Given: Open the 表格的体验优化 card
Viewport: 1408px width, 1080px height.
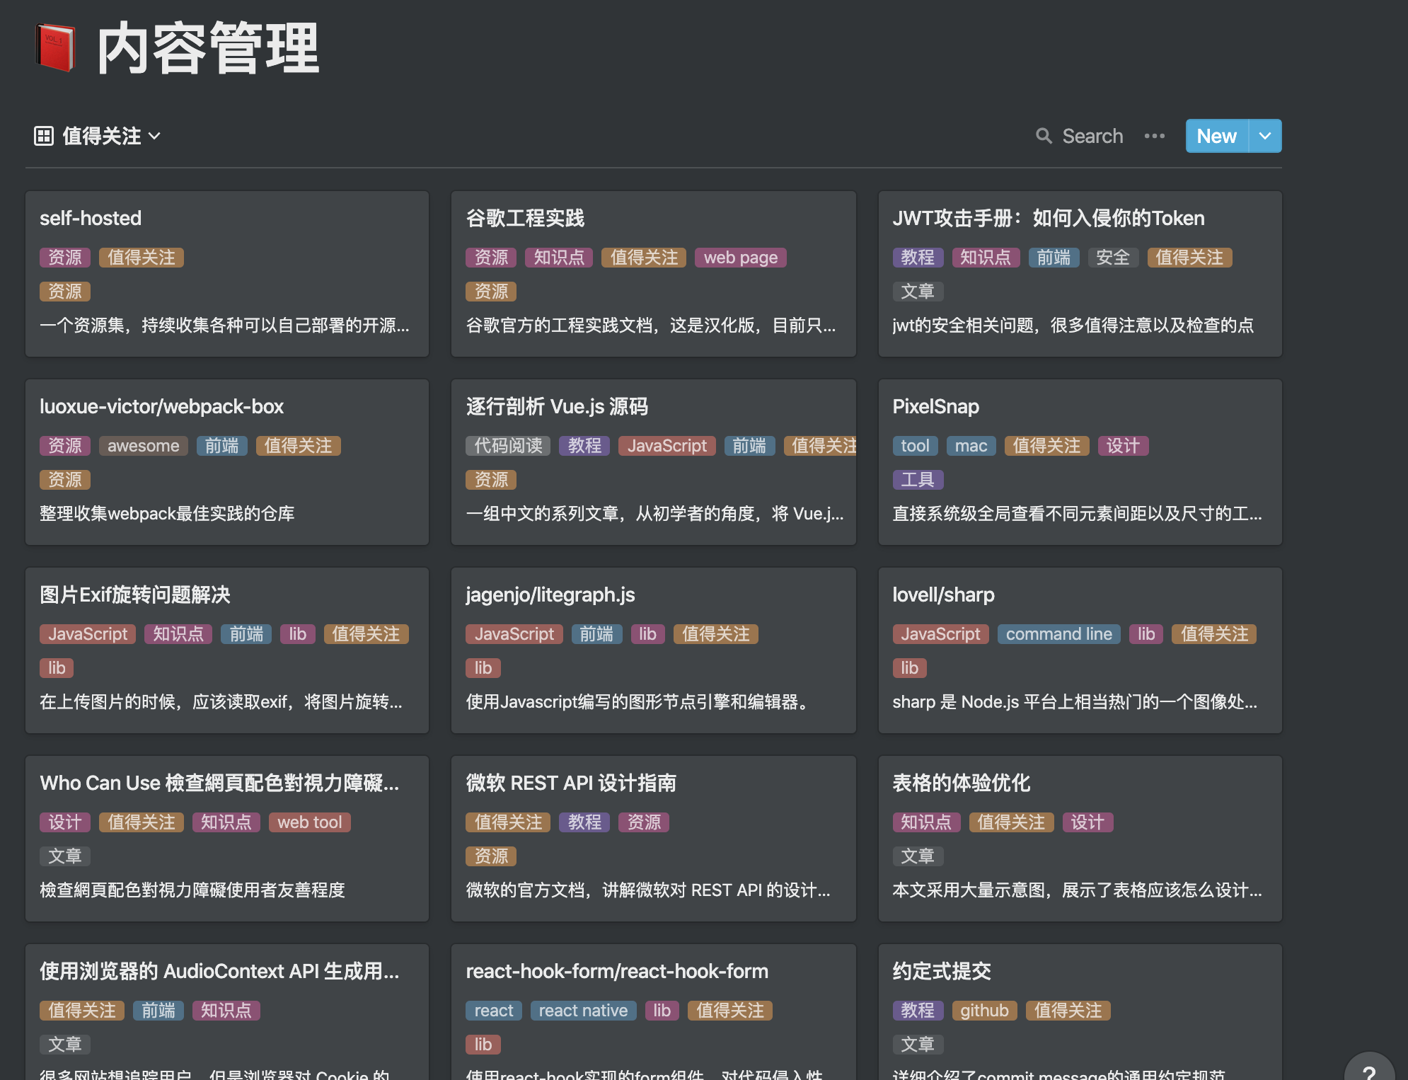Looking at the screenshot, I should (961, 783).
